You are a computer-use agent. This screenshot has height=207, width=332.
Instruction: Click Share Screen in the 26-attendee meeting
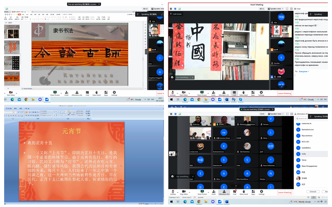[55, 93]
